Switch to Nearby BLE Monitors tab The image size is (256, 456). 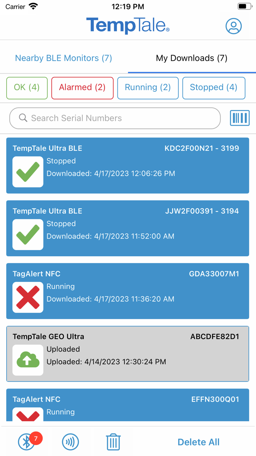pyautogui.click(x=63, y=58)
